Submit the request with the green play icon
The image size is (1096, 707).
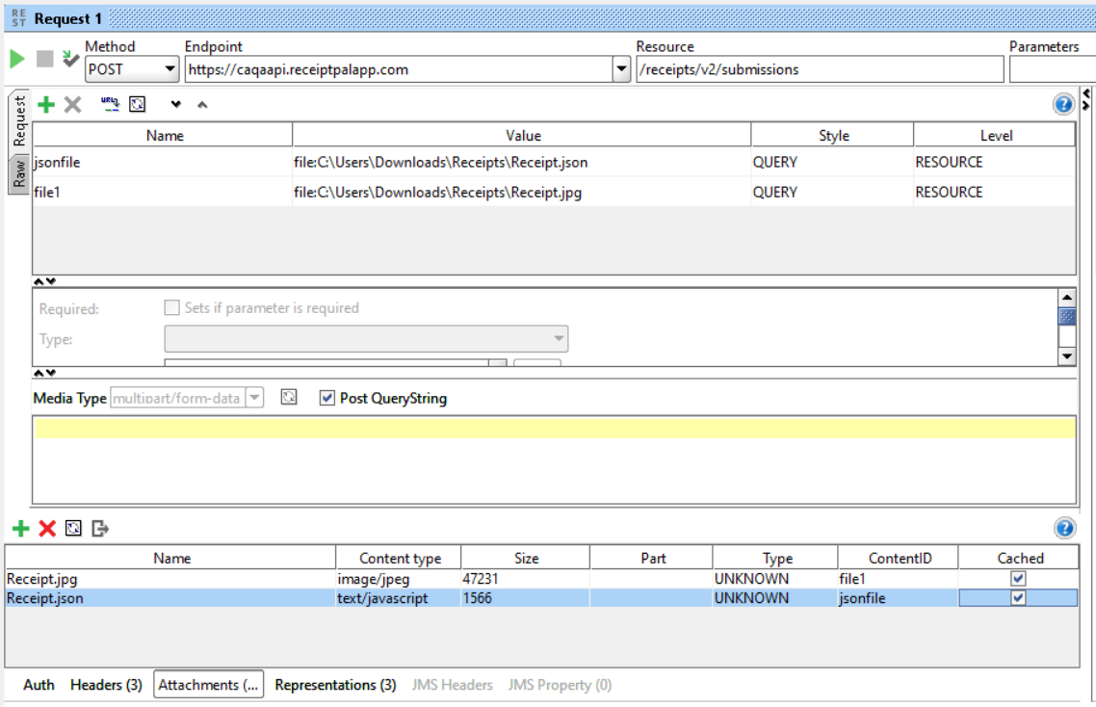[x=16, y=60]
